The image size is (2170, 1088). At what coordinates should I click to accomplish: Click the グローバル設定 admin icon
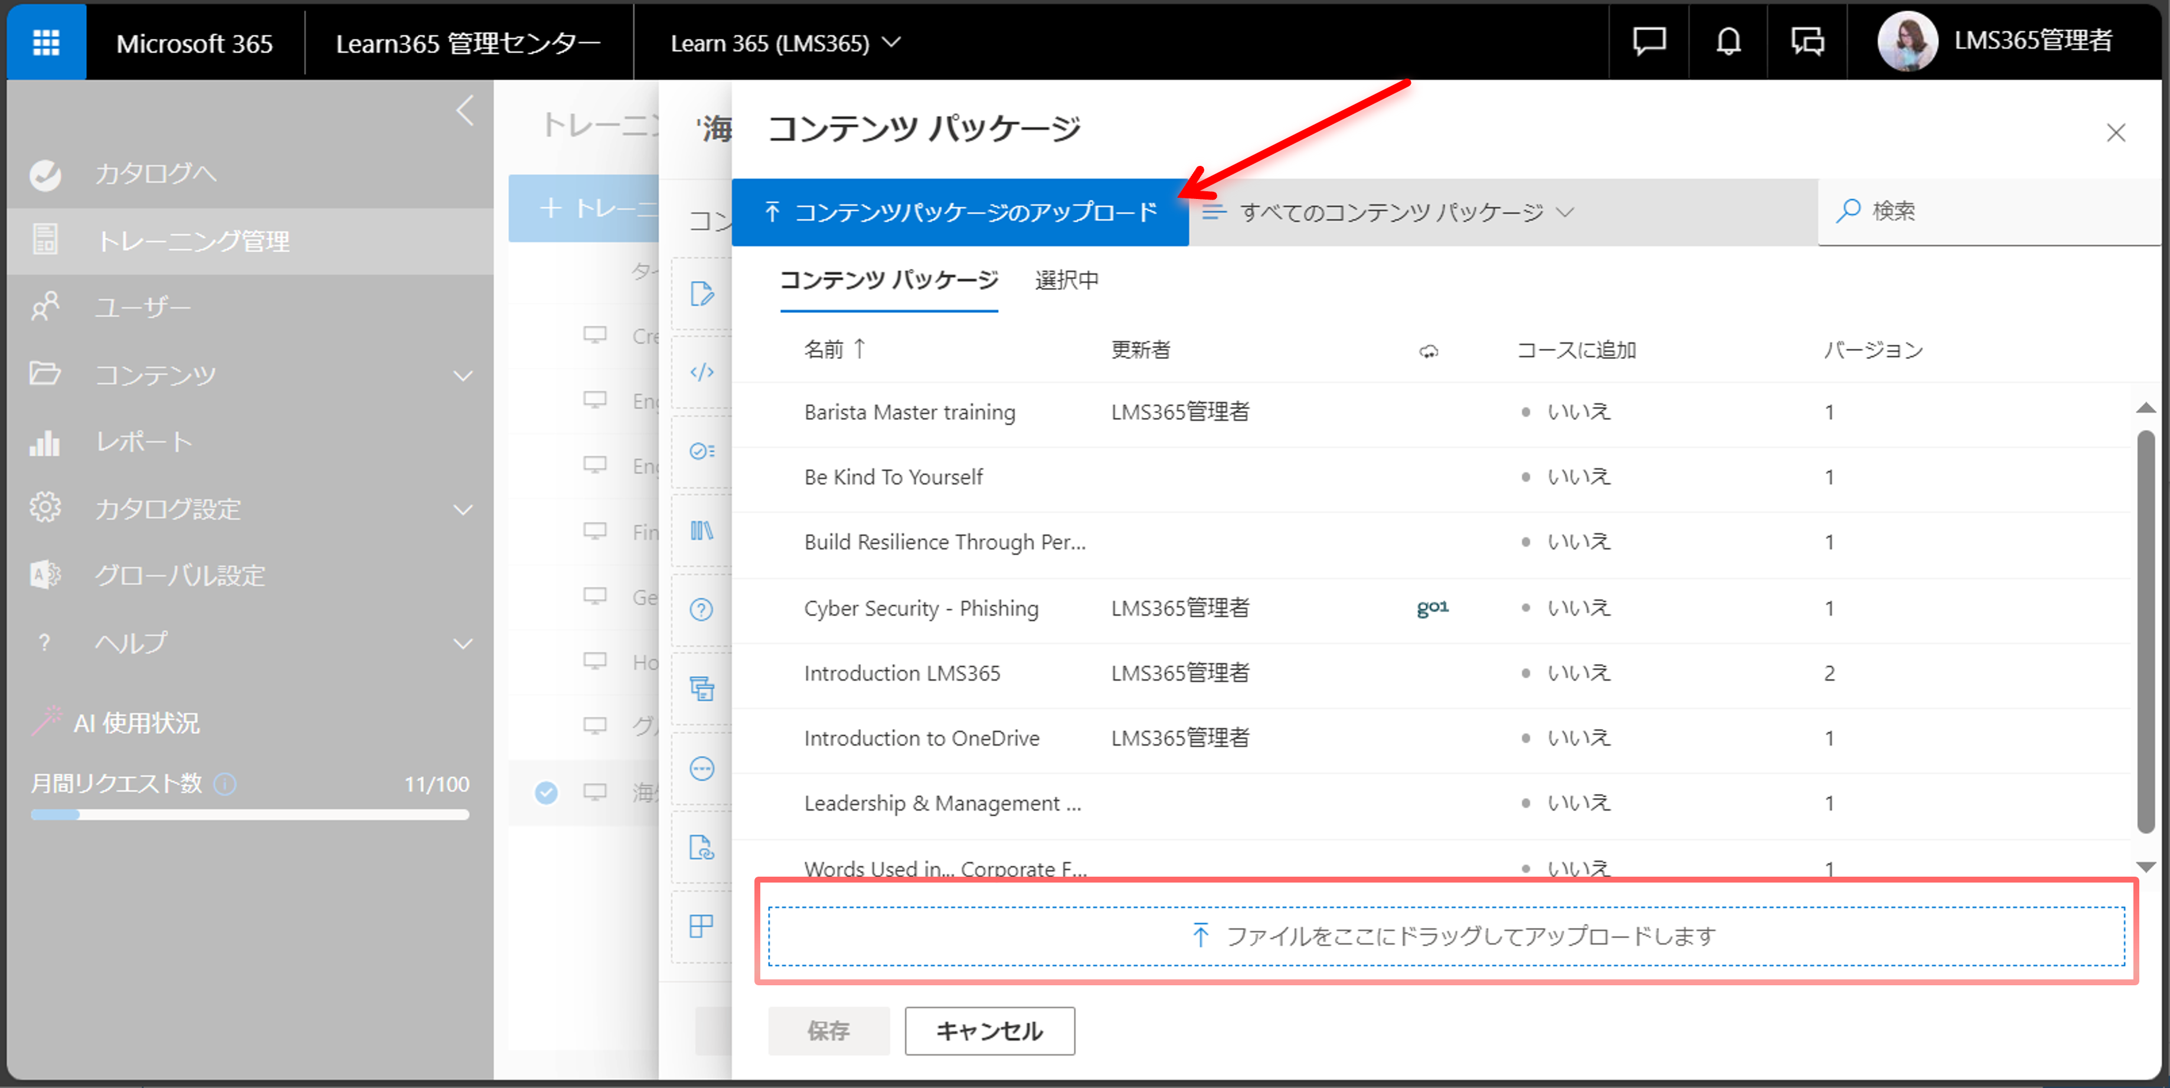(x=45, y=575)
